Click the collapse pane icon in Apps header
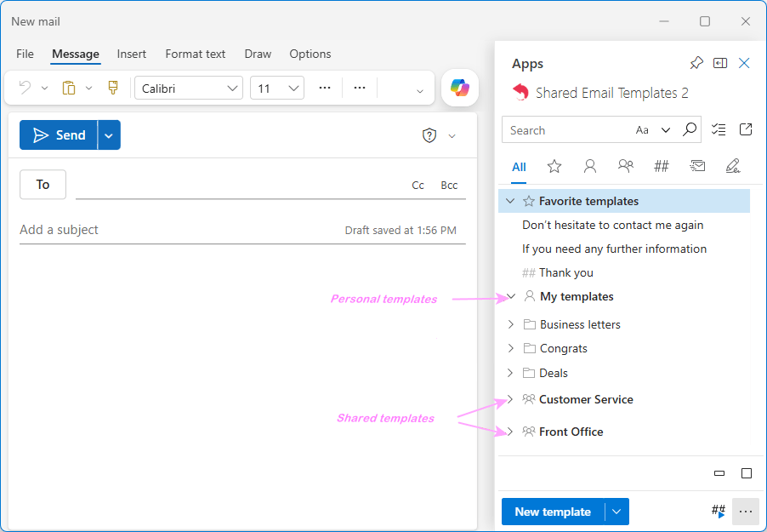The height and width of the screenshot is (532, 767). (x=720, y=63)
